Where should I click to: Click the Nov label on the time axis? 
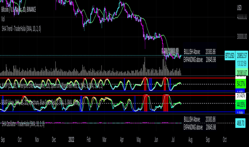[37, 140]
